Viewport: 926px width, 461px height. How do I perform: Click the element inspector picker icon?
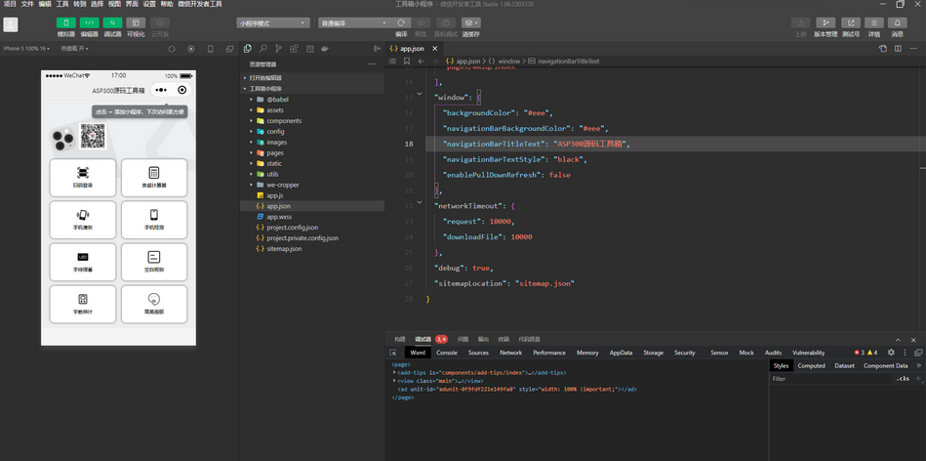[393, 353]
